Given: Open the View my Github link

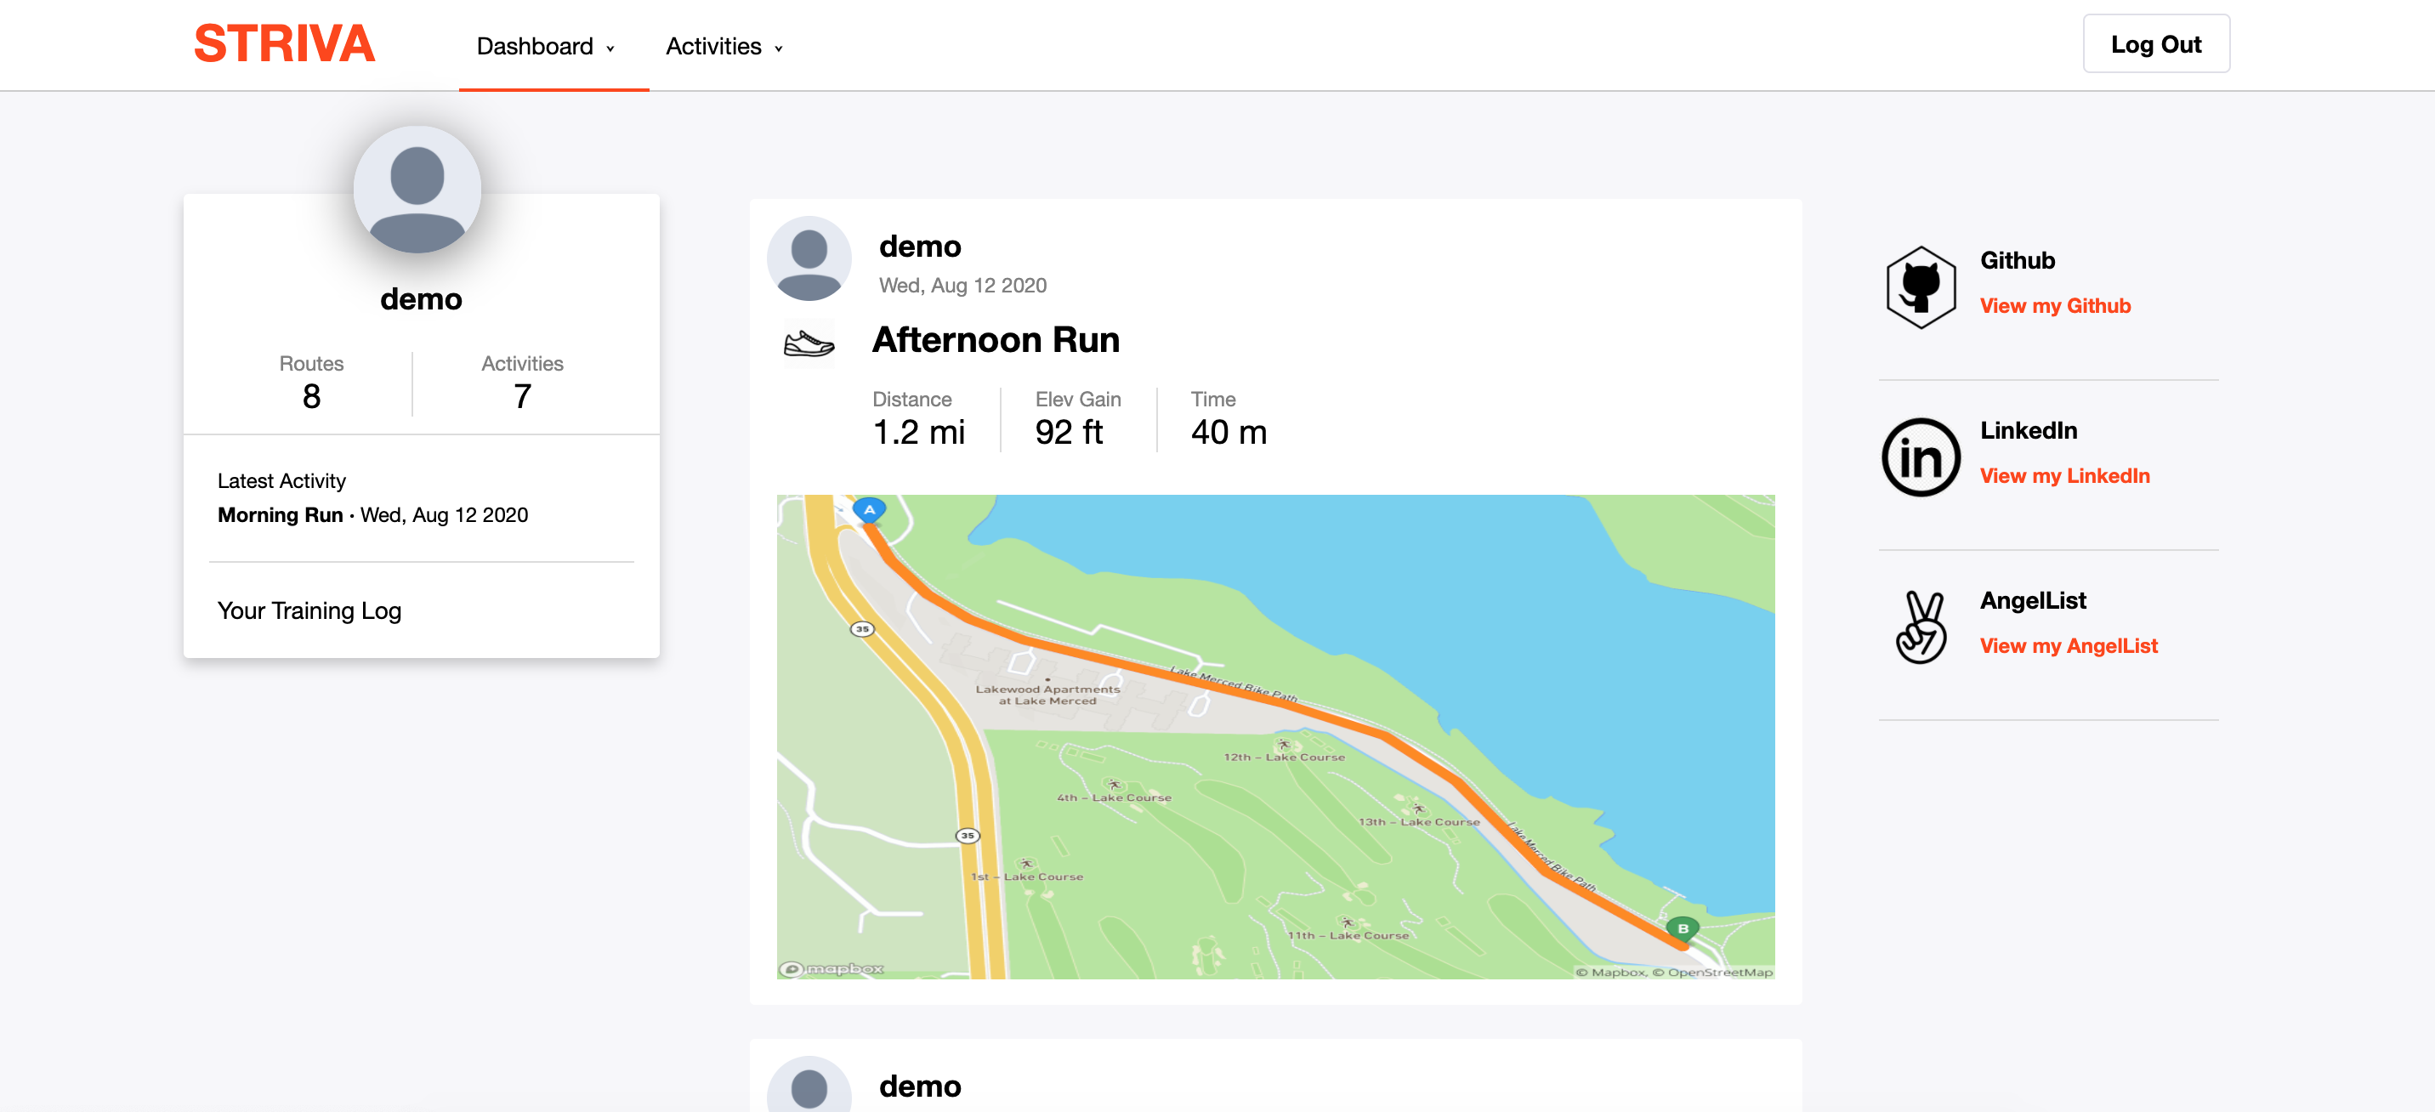Looking at the screenshot, I should click(2055, 305).
